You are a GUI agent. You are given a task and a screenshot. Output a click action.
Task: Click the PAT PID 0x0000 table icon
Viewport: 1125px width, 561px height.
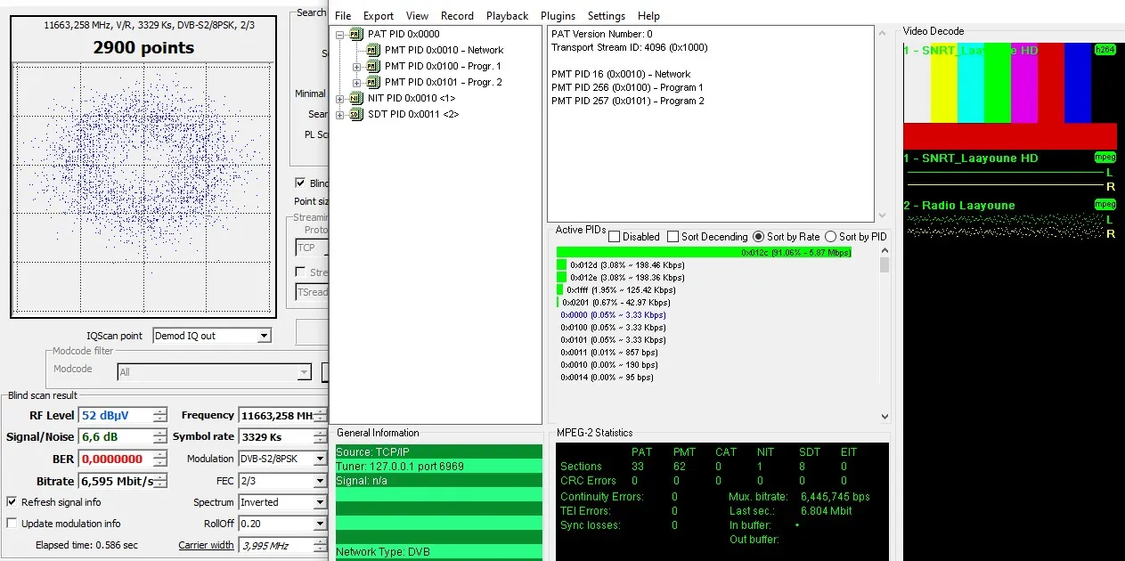(356, 34)
